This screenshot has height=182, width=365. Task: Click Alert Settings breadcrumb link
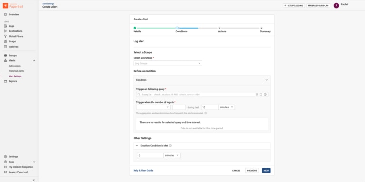48,4
